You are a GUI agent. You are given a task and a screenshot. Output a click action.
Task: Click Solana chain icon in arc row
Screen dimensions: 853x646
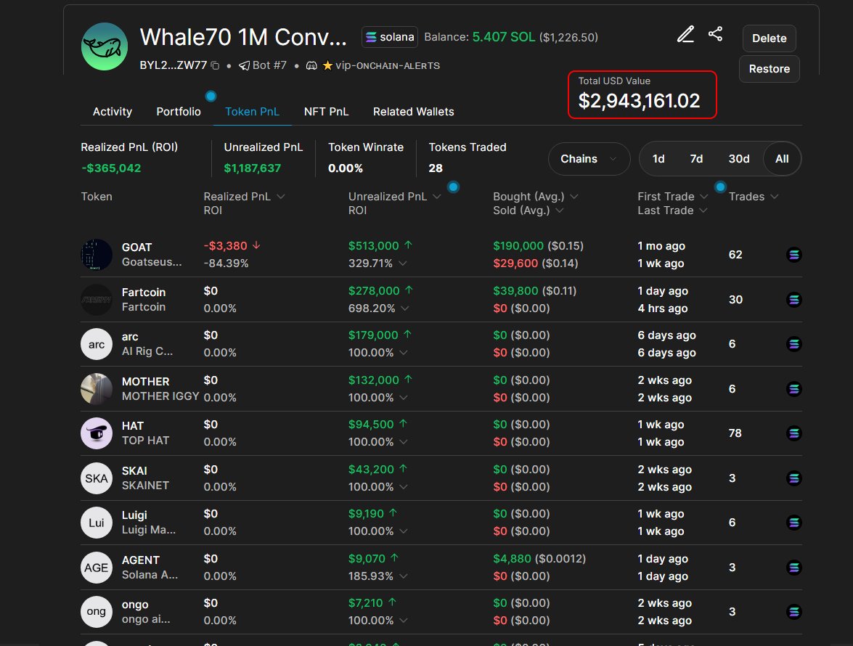(x=793, y=344)
